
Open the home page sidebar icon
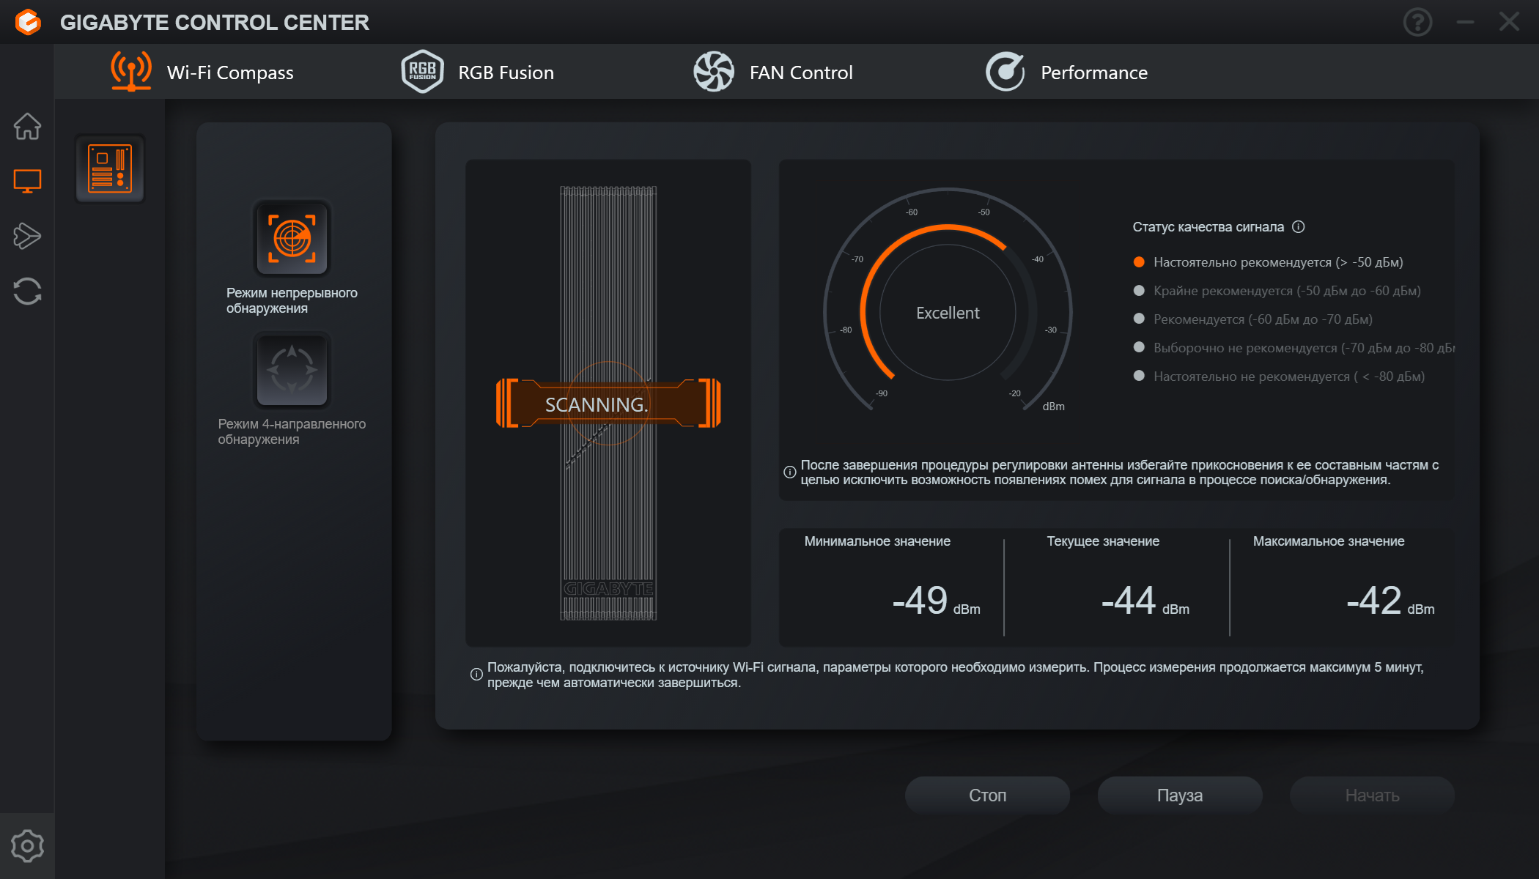[x=27, y=126]
